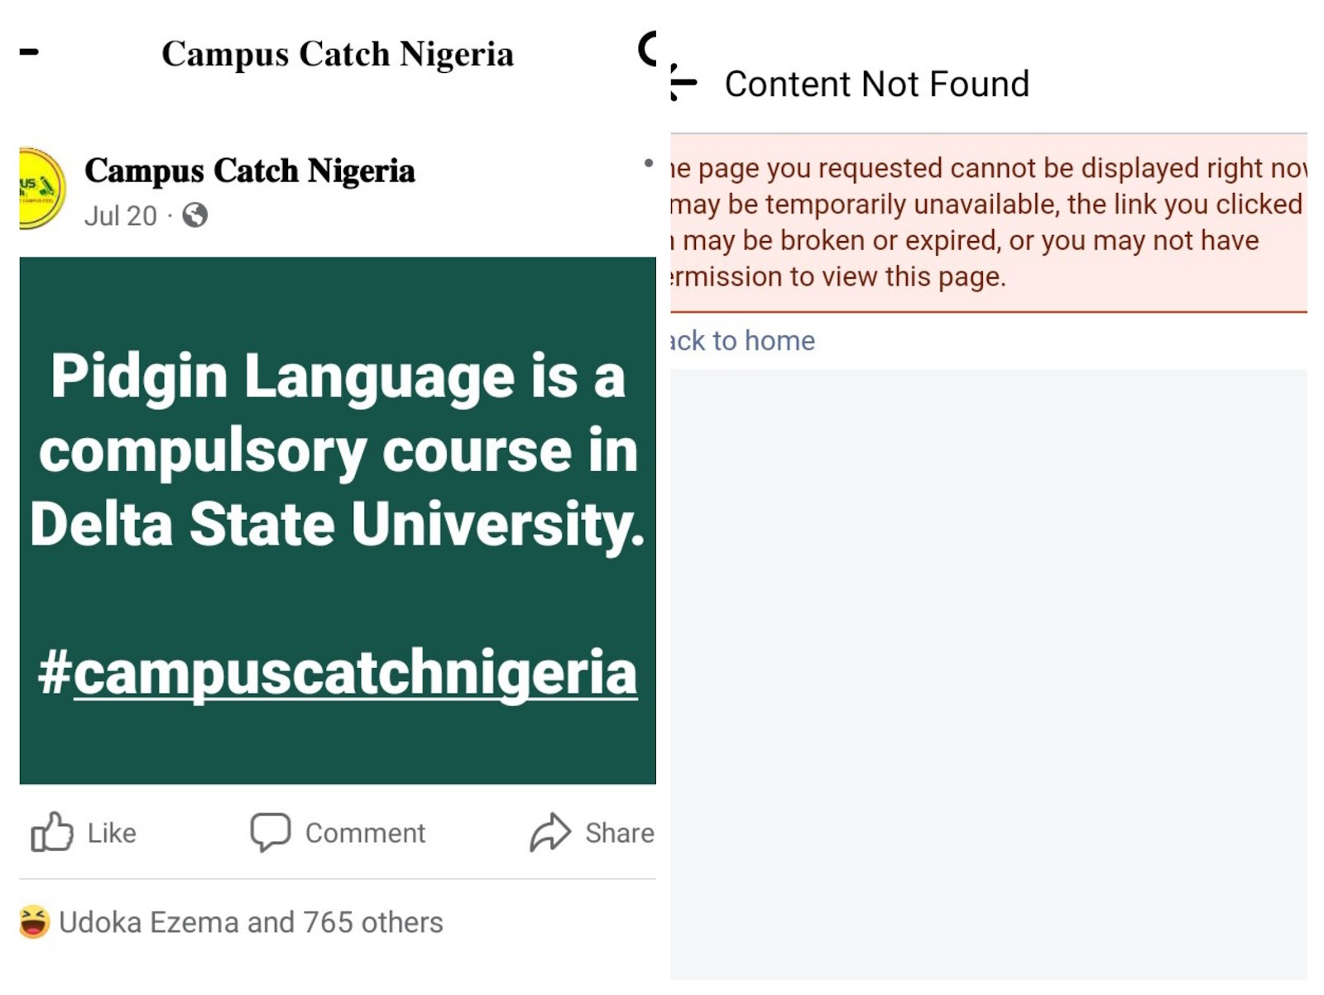Click the 'Back to home' link
Screen dimensions: 1324x995
[742, 340]
